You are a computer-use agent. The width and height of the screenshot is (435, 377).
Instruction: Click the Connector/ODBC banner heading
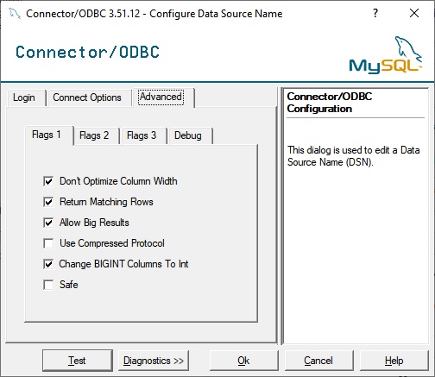coord(87,53)
